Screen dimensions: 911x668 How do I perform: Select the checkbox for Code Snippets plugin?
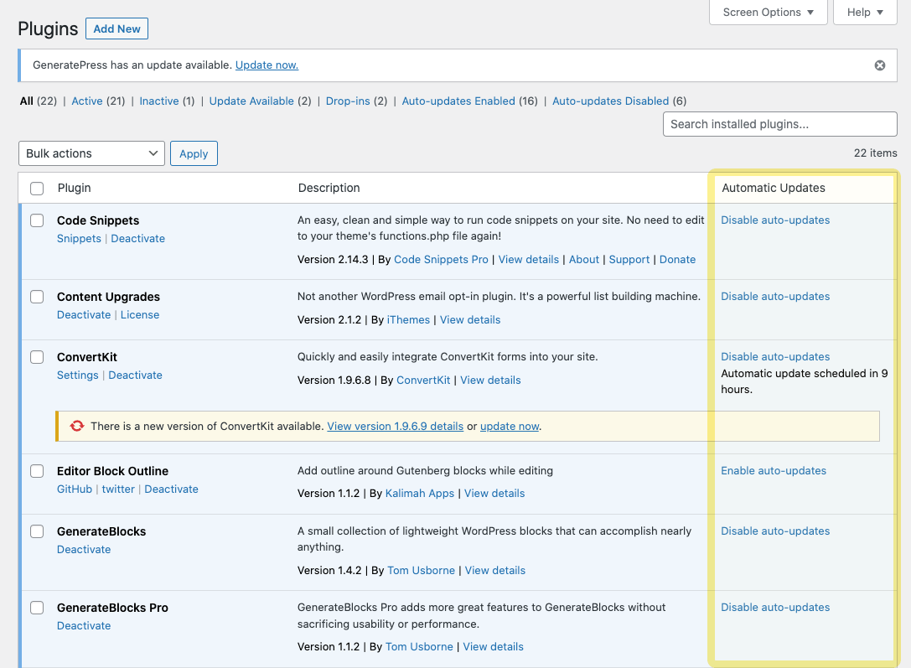point(37,220)
